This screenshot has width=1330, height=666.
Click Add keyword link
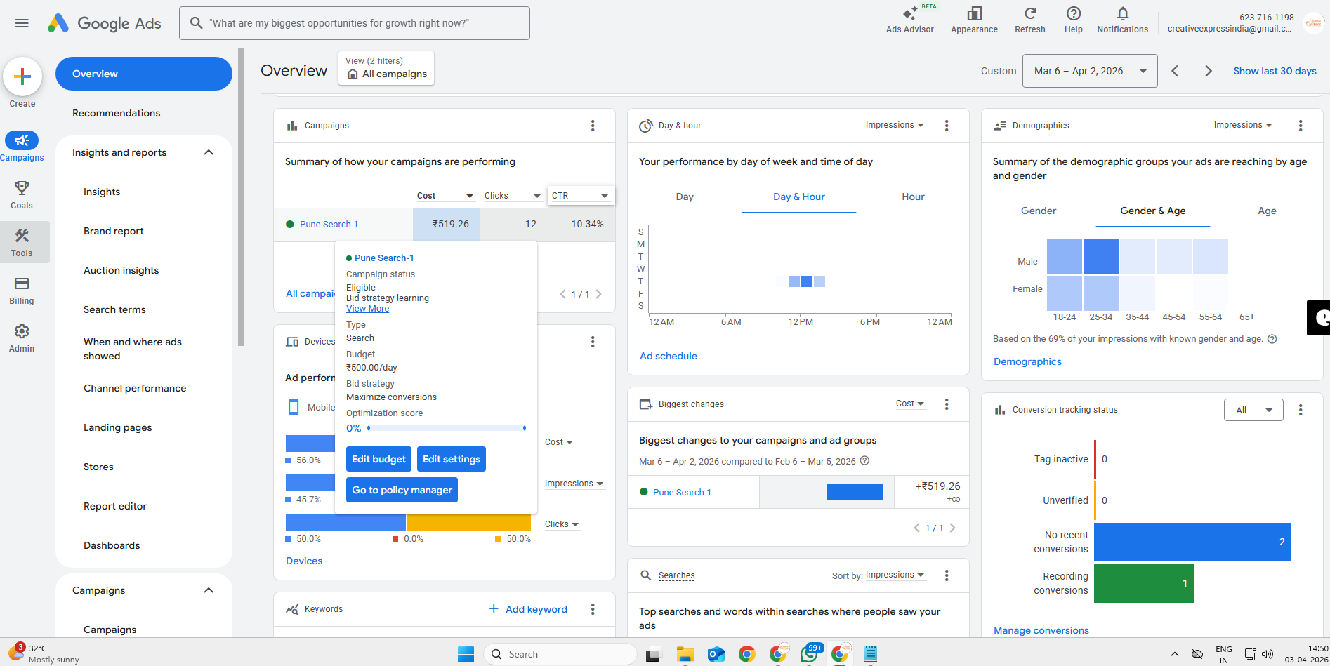click(528, 609)
